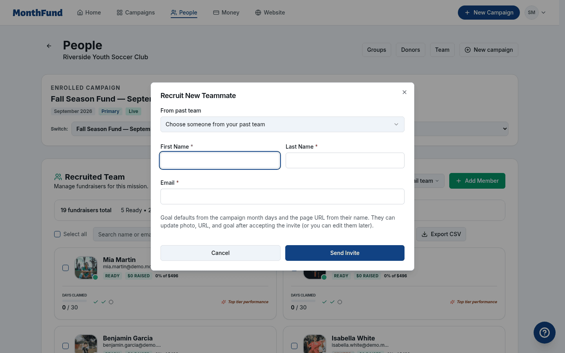This screenshot has width=565, height=353.
Task: Click Mia Martin's READY status badge
Action: (112, 276)
